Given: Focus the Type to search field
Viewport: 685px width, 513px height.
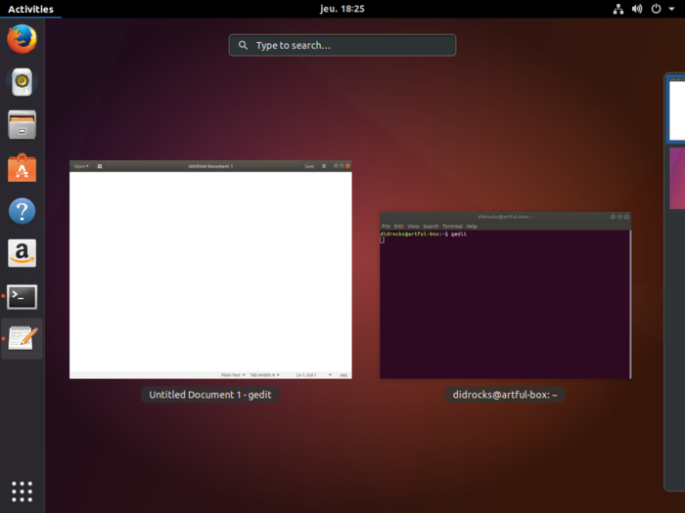Looking at the screenshot, I should click(342, 45).
